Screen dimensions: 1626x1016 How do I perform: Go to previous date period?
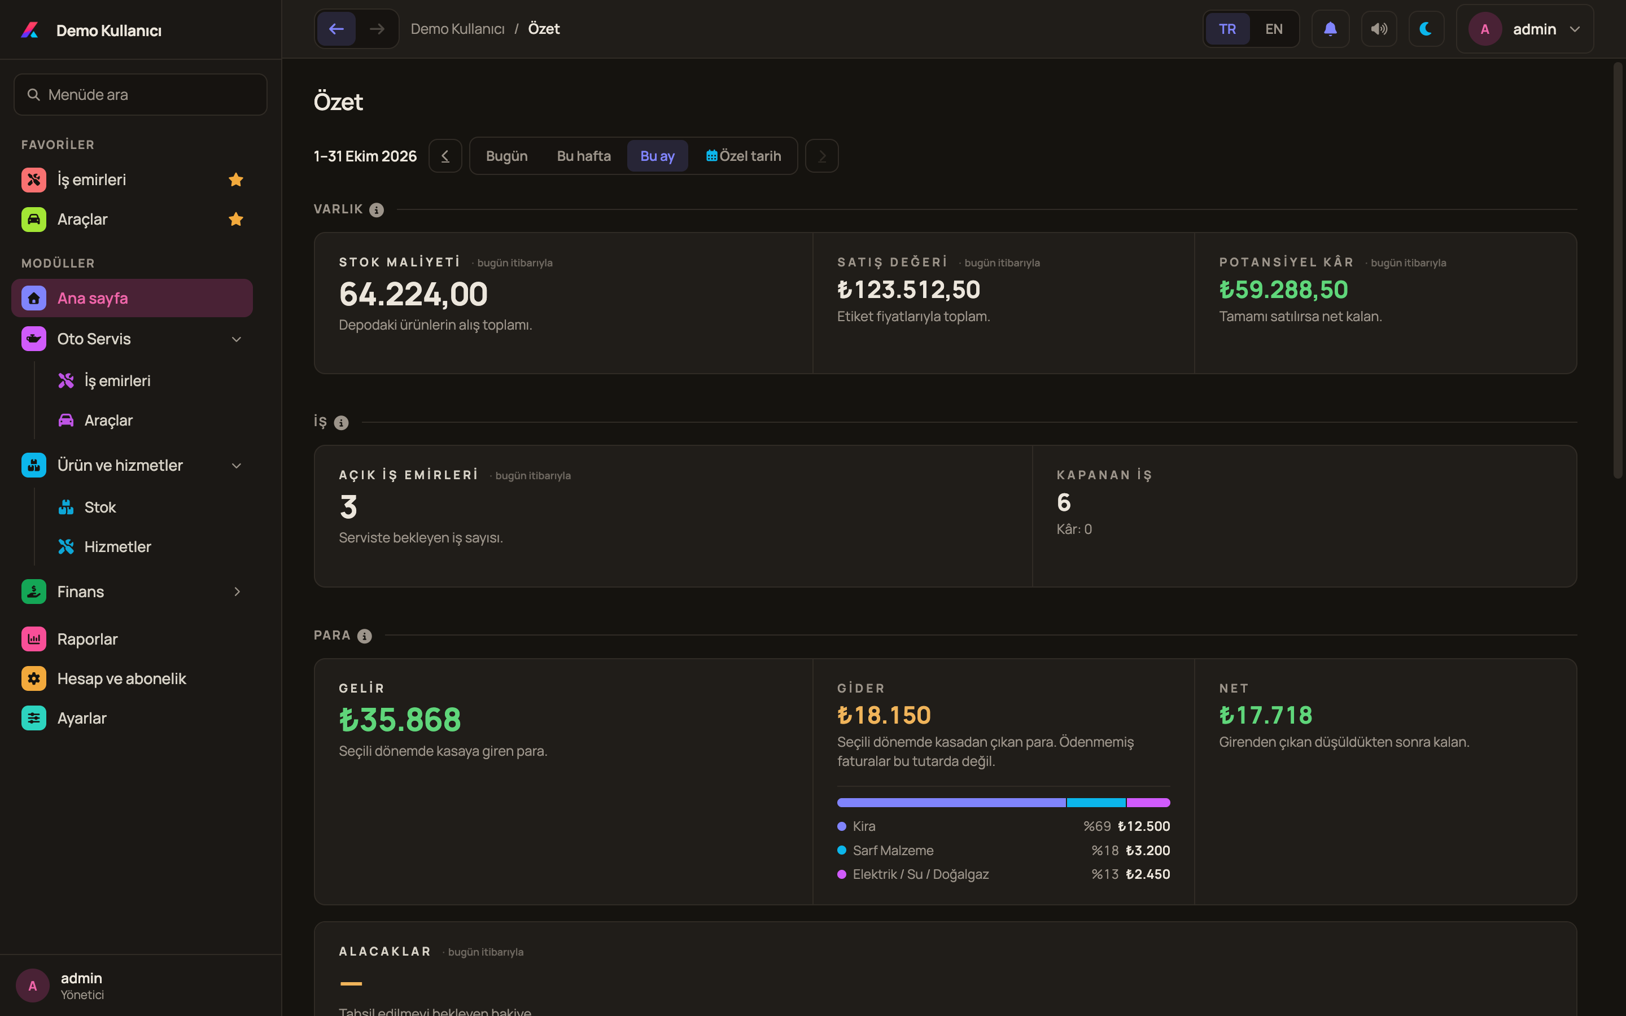pyautogui.click(x=445, y=156)
